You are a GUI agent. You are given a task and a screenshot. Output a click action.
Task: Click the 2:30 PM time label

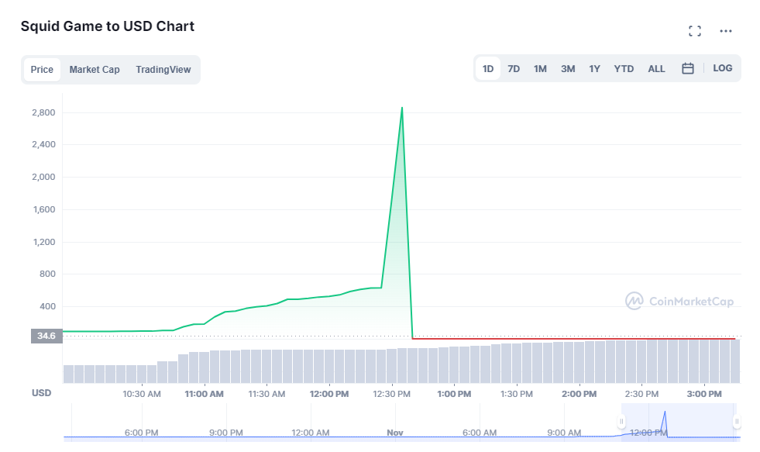pyautogui.click(x=641, y=394)
